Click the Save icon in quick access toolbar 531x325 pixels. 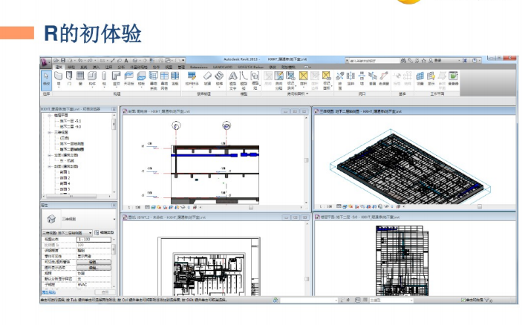click(64, 59)
